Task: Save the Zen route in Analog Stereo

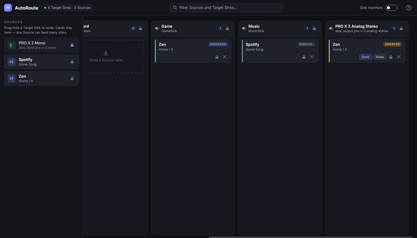Action: [365, 57]
